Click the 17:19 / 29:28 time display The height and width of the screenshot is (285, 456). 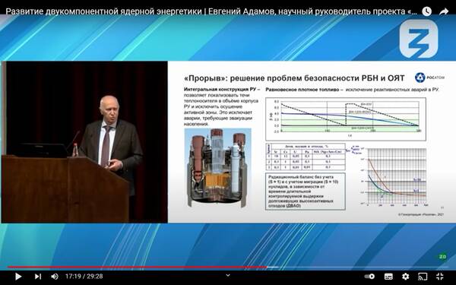84,277
